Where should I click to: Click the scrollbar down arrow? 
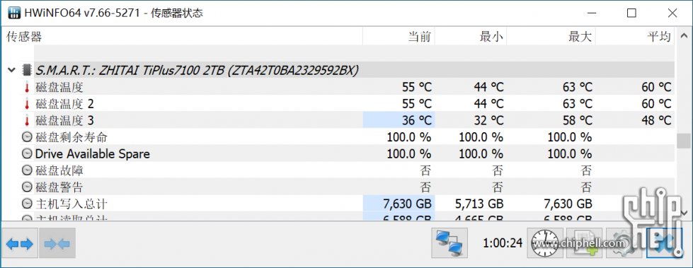coord(684,212)
